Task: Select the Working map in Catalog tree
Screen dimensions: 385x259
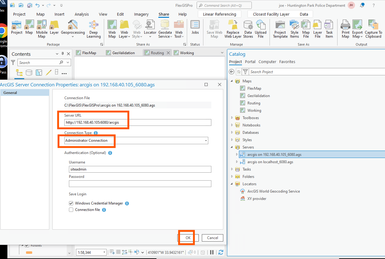Action: click(x=254, y=111)
